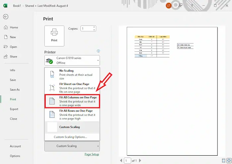Click the large Print button

pos(54,36)
